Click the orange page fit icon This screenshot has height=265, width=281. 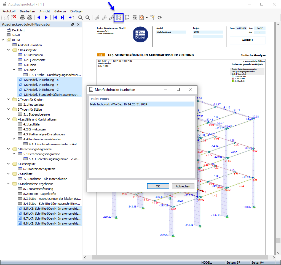pyautogui.click(x=141, y=18)
